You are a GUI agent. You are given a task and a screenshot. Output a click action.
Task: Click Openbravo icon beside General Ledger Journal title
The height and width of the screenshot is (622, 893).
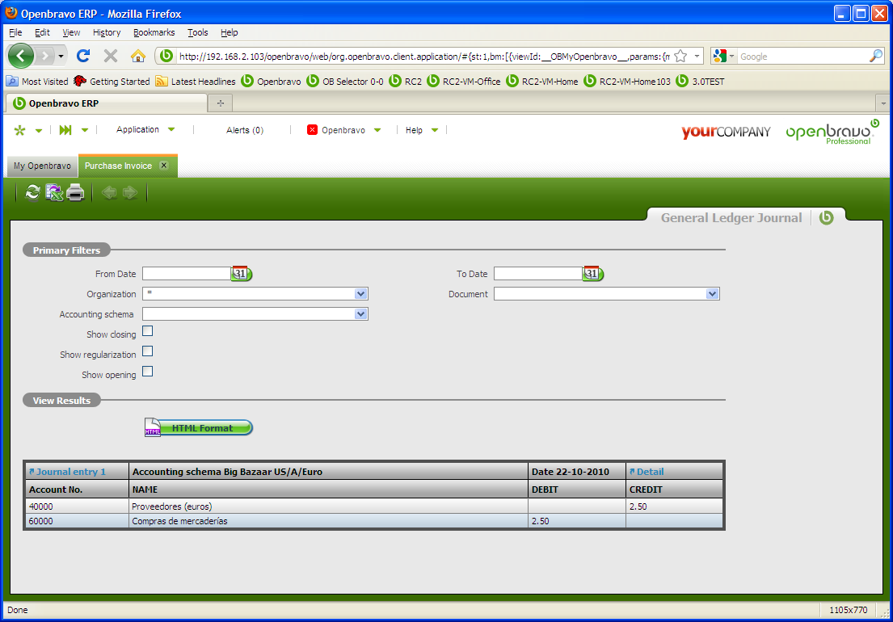pos(827,217)
